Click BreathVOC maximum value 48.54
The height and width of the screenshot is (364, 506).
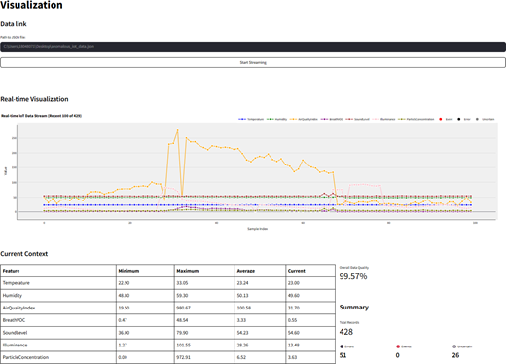182,320
